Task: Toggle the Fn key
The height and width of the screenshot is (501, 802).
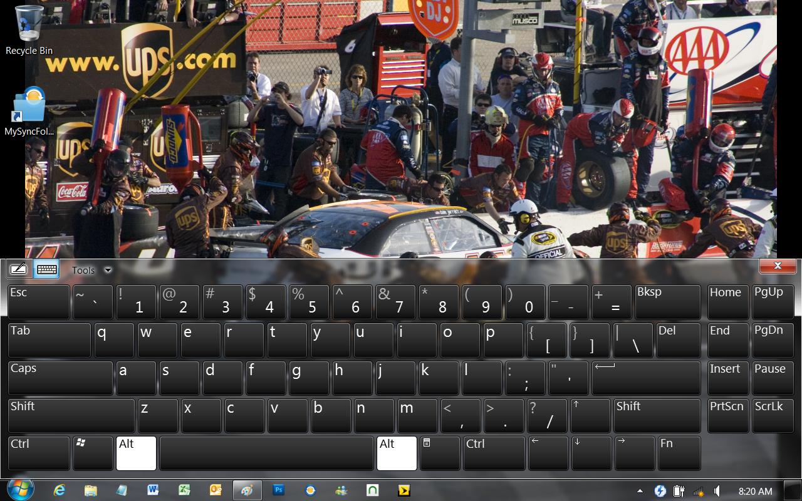Action: (679, 453)
